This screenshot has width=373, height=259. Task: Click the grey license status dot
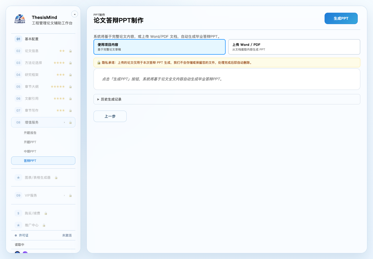(x=16, y=235)
